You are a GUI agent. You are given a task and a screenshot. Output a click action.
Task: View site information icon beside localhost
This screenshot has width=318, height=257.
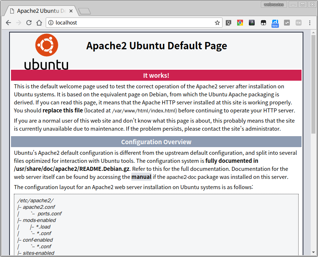(x=51, y=23)
